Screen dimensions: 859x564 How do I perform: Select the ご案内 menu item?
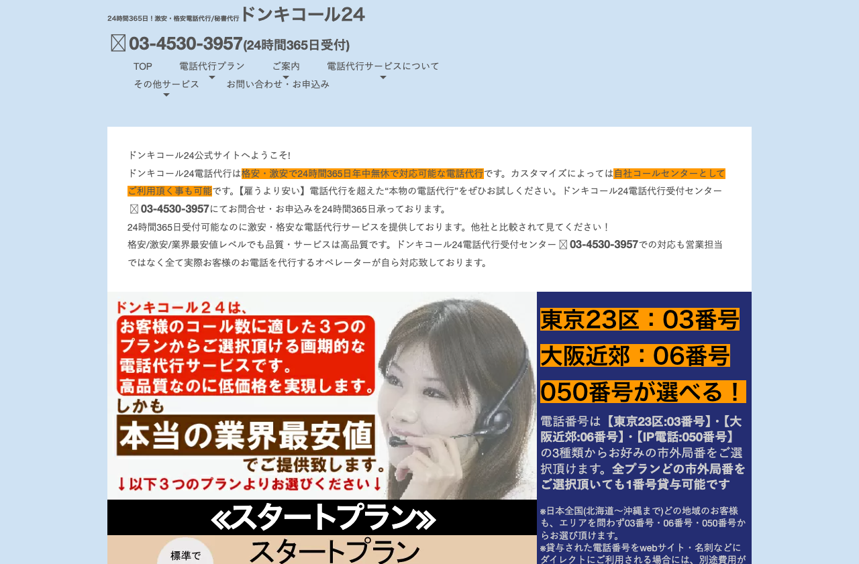click(x=286, y=66)
